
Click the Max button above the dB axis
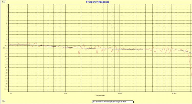4,2
